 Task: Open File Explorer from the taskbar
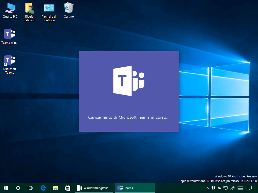click(x=55, y=188)
